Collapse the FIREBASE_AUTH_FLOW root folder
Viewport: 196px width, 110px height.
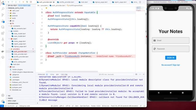pos(16,8)
